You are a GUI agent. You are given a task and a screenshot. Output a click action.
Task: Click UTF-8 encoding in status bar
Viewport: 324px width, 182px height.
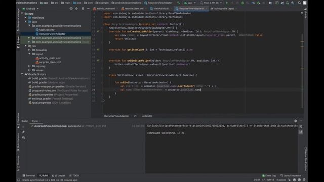(x=270, y=180)
